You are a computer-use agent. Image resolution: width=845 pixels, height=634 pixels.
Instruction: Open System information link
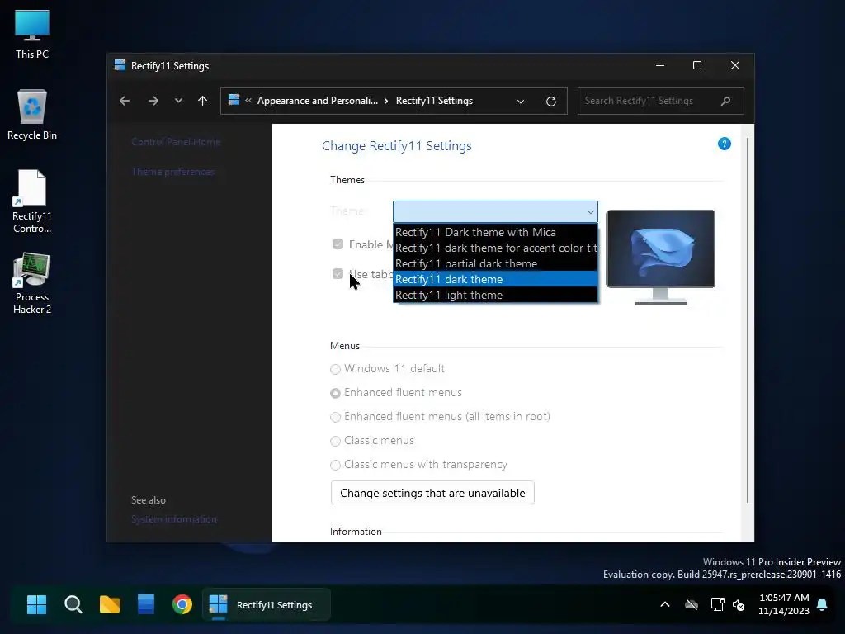point(174,519)
